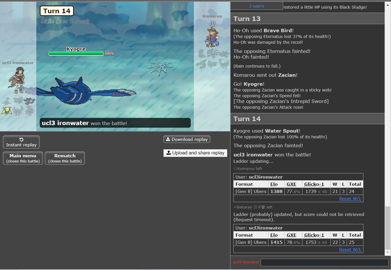
Task: Click the download icon in Download replay
Action: point(168,139)
